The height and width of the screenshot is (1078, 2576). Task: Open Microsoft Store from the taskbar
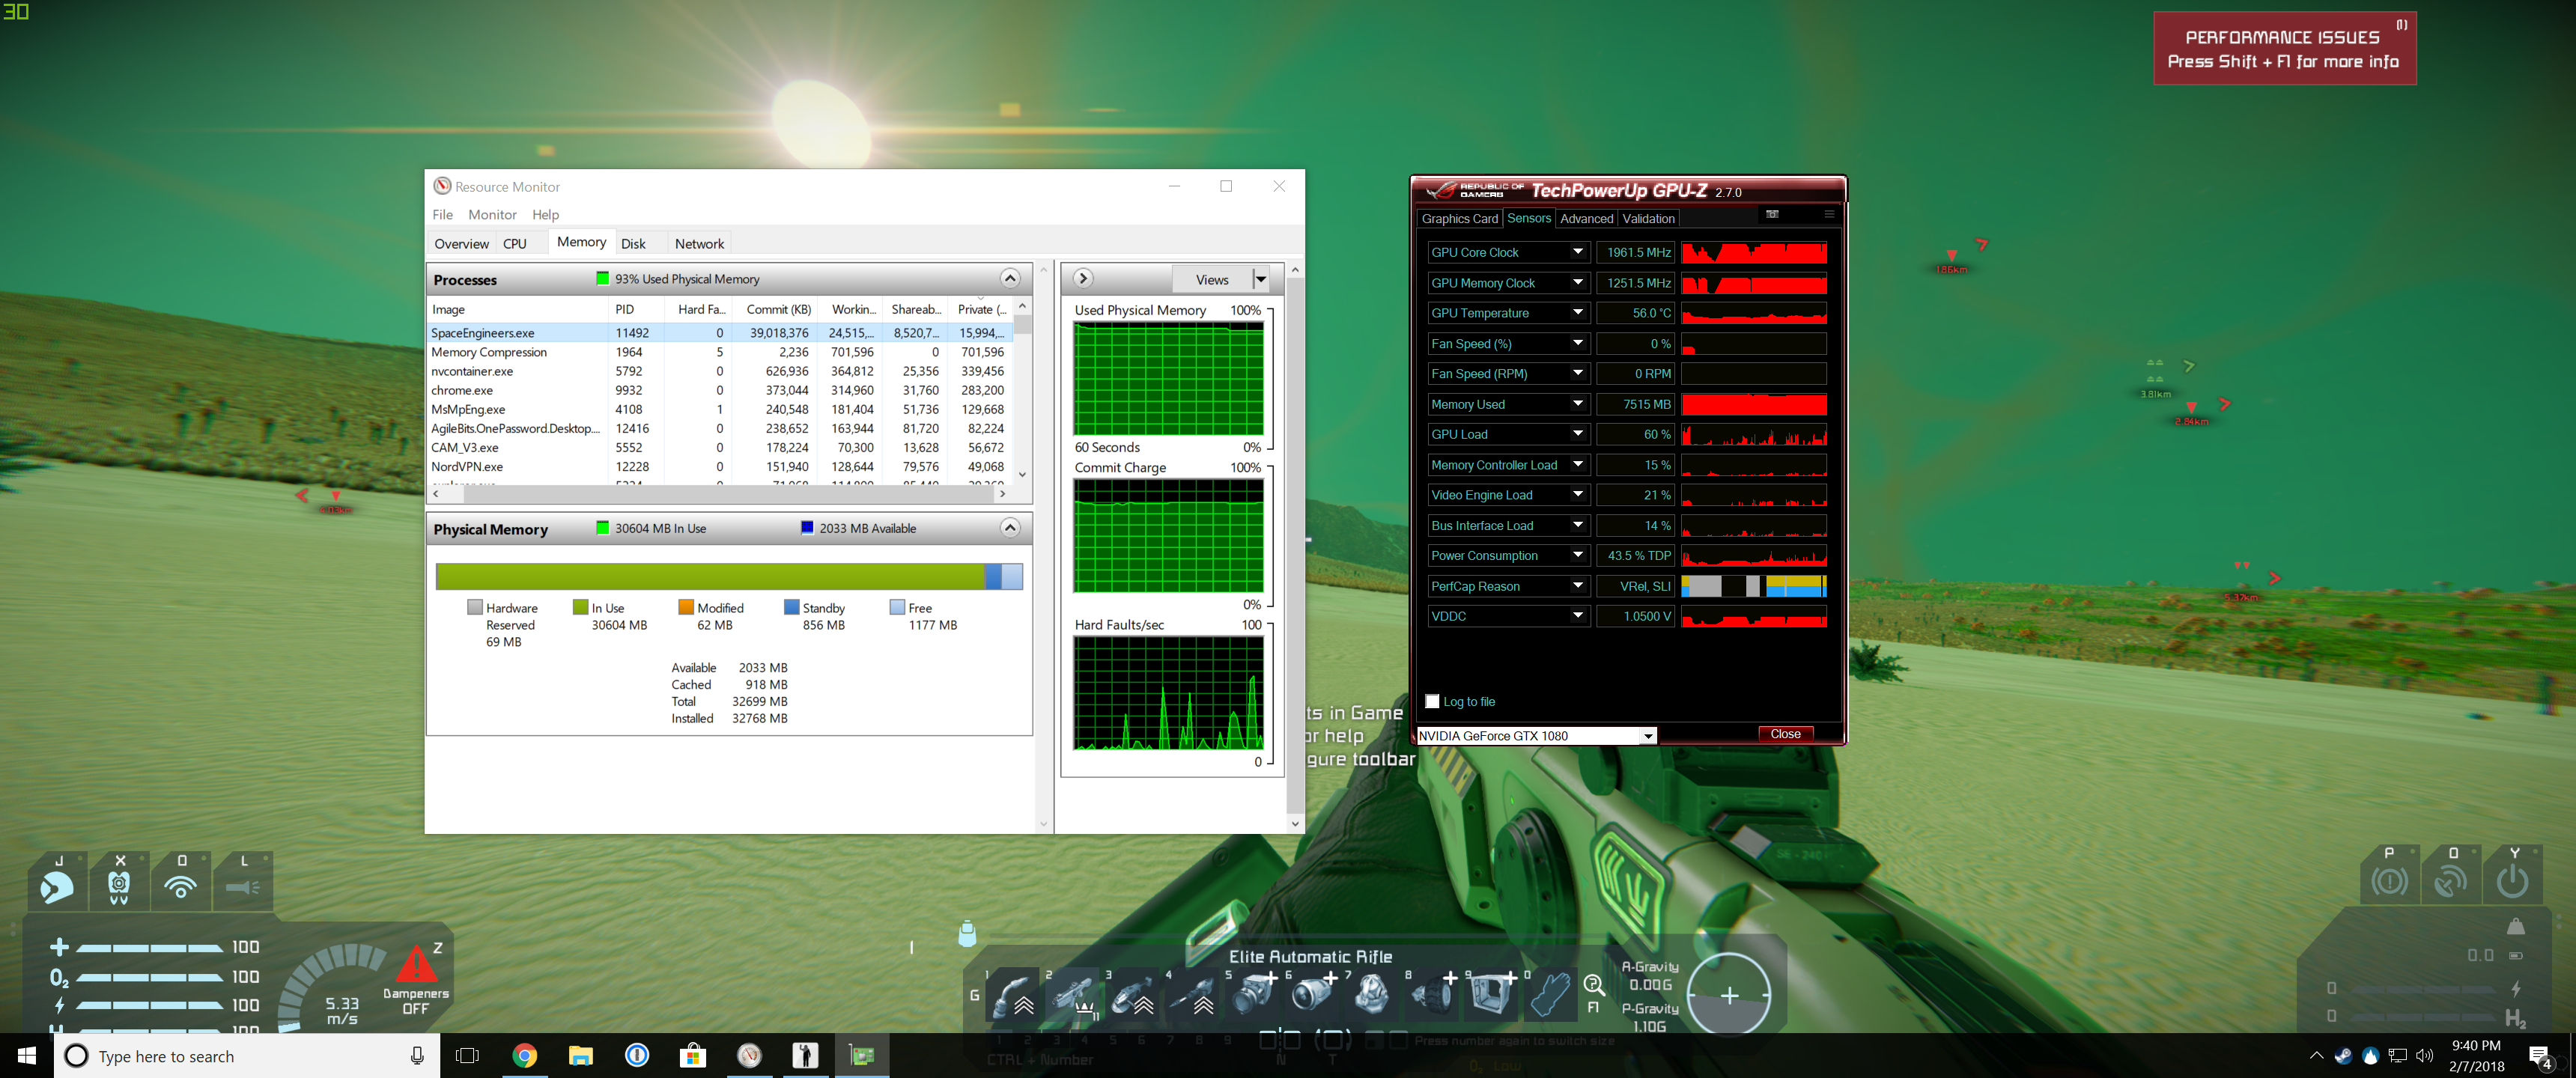pos(692,1056)
